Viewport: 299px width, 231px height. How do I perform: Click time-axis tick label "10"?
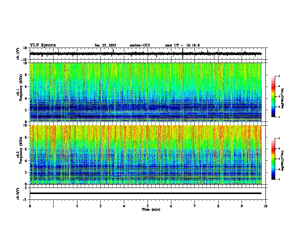coord(265,206)
